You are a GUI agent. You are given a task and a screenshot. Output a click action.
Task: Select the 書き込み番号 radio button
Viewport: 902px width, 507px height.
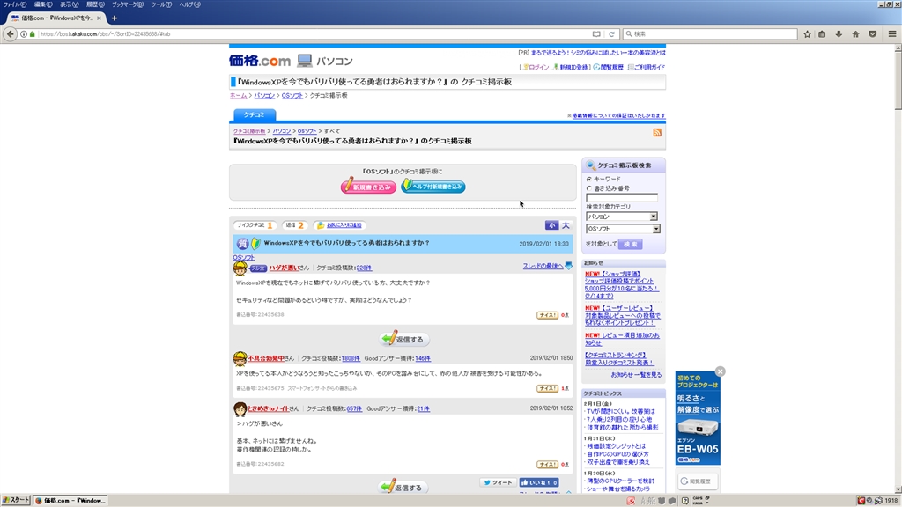pos(589,188)
